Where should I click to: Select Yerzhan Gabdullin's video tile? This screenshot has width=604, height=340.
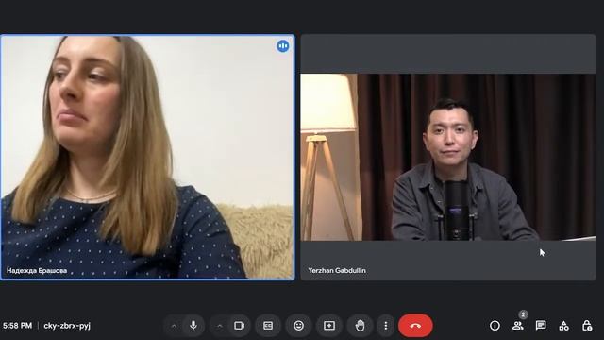coord(448,158)
